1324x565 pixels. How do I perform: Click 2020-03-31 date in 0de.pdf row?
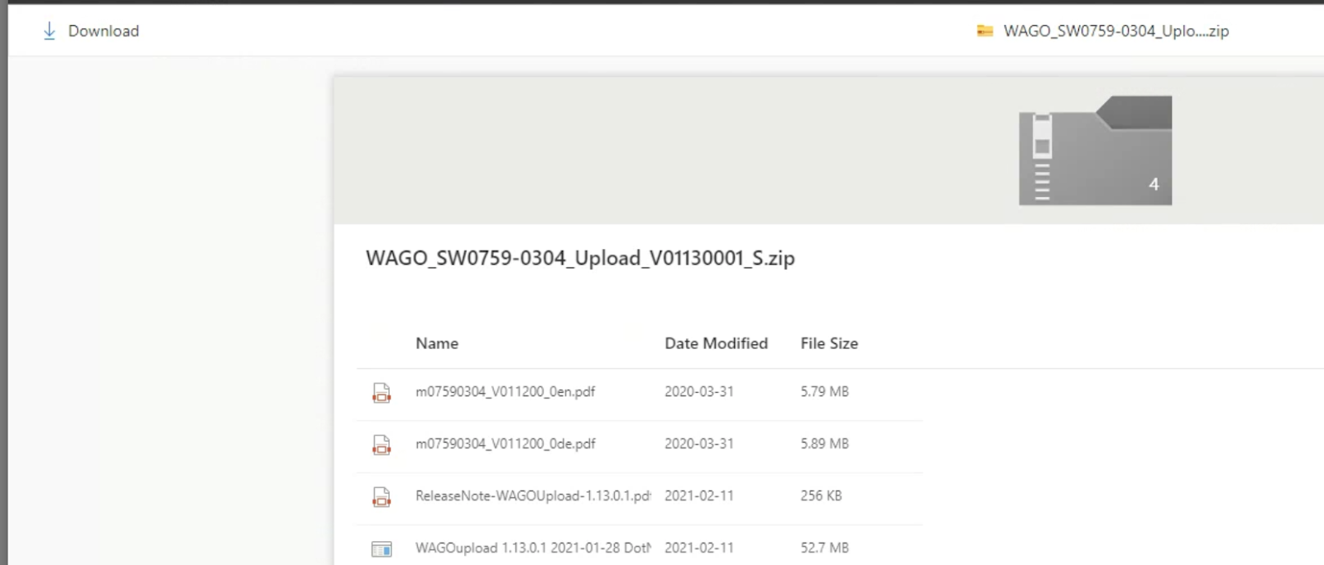699,444
